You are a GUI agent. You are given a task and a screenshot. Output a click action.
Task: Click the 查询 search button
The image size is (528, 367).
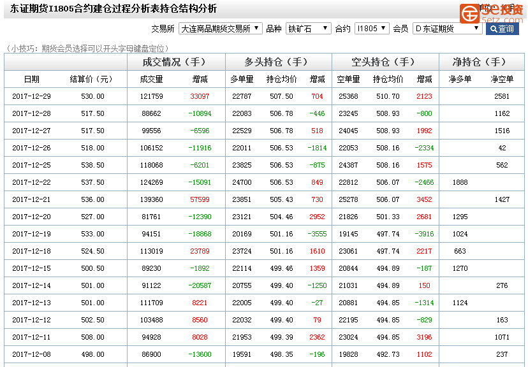pyautogui.click(x=502, y=29)
